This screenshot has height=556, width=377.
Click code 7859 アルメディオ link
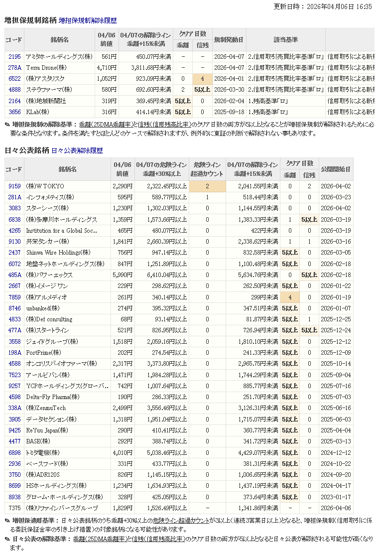pos(14,297)
